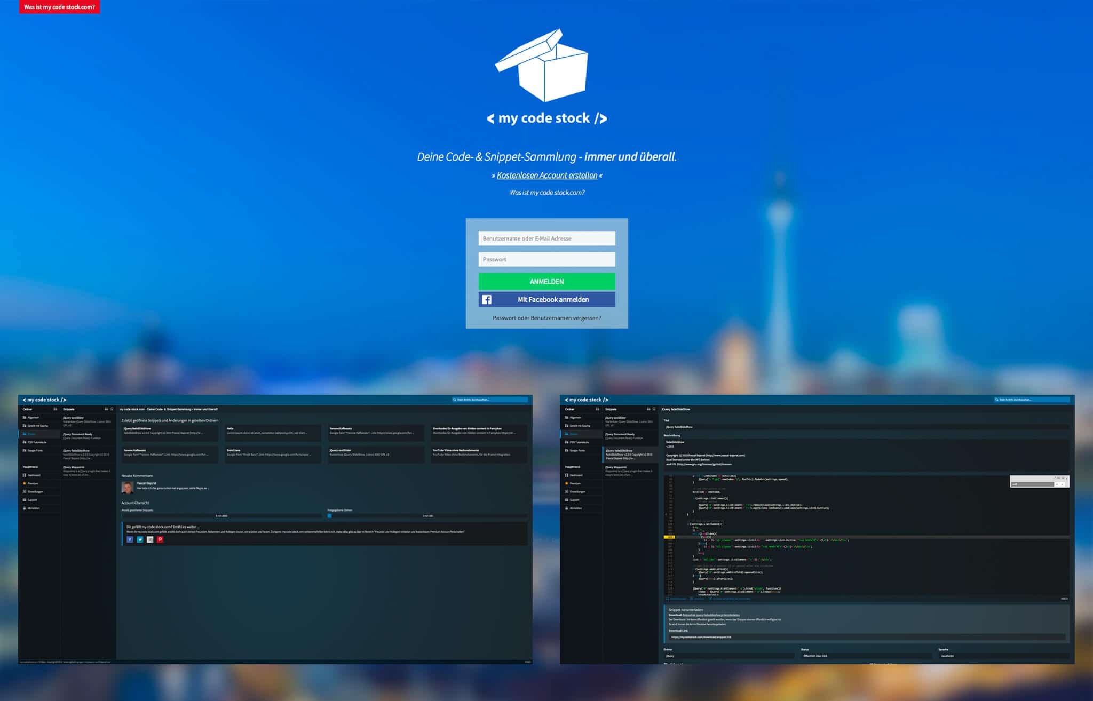Screen dimensions: 1093x701
Task: Click the add-folder icon beside the Ordner header
Action: [x=56, y=409]
